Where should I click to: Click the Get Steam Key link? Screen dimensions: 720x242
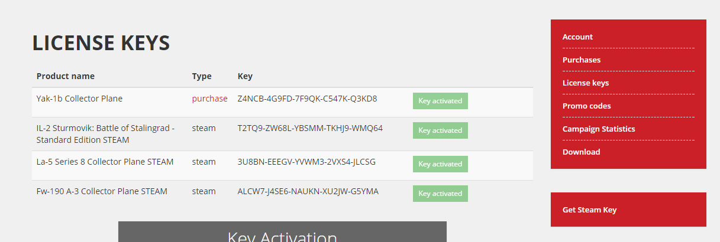tap(589, 210)
